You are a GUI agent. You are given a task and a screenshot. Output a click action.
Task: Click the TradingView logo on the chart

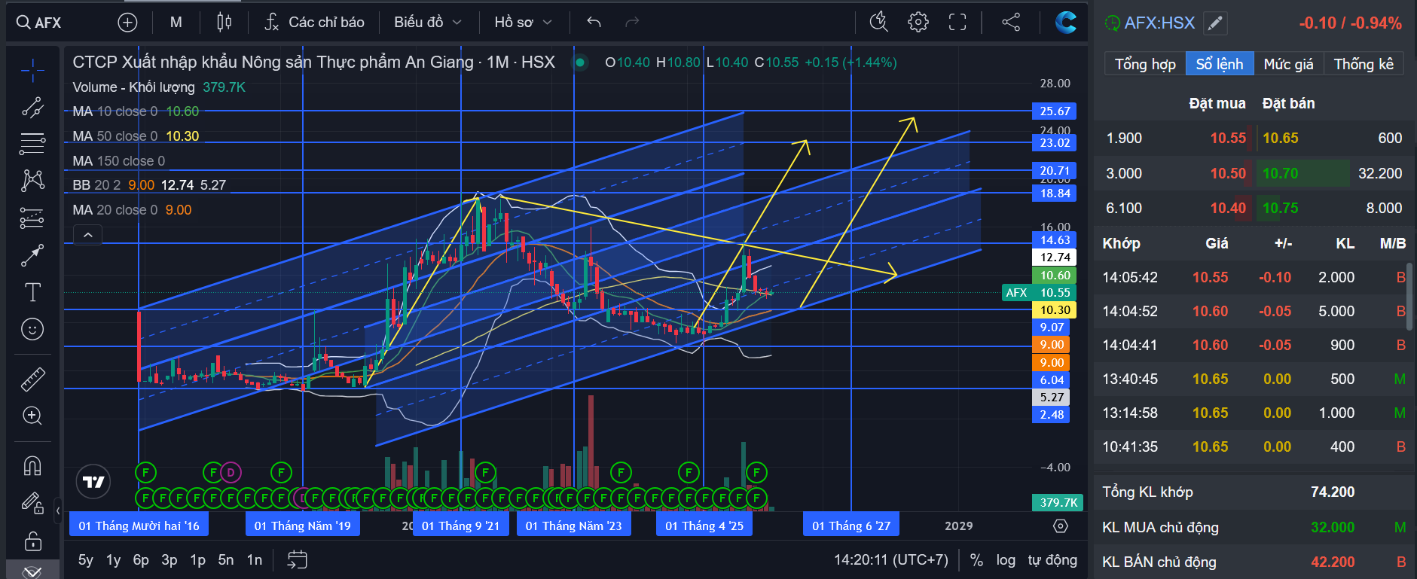93,482
